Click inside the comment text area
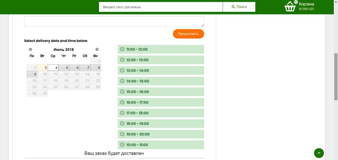 point(114,21)
